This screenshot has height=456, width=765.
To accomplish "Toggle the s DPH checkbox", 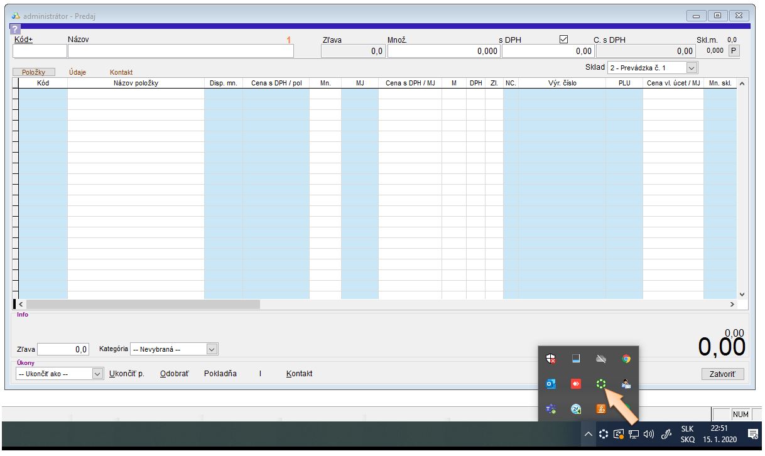I will [563, 40].
